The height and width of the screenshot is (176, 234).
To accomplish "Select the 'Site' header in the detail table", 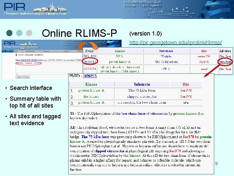I will (186, 84).
